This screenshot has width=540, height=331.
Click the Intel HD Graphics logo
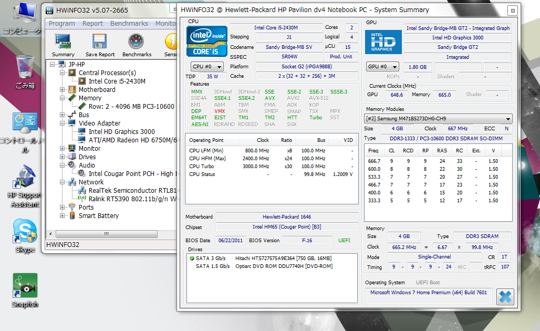click(x=383, y=42)
